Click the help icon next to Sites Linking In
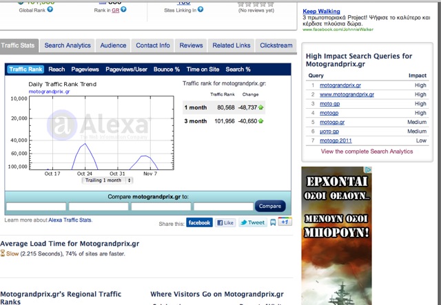Viewport: 441px width, 305px height. (x=201, y=9)
